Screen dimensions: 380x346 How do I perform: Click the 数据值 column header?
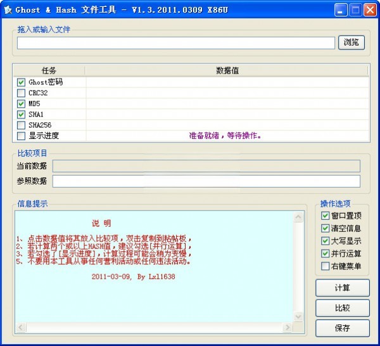(227, 70)
